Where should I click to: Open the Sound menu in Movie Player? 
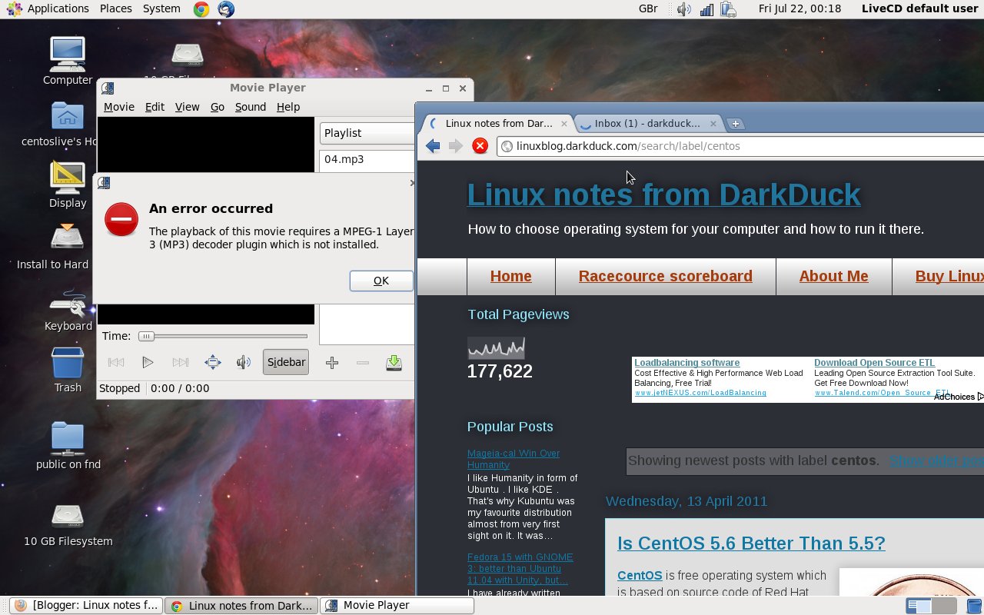click(x=251, y=107)
